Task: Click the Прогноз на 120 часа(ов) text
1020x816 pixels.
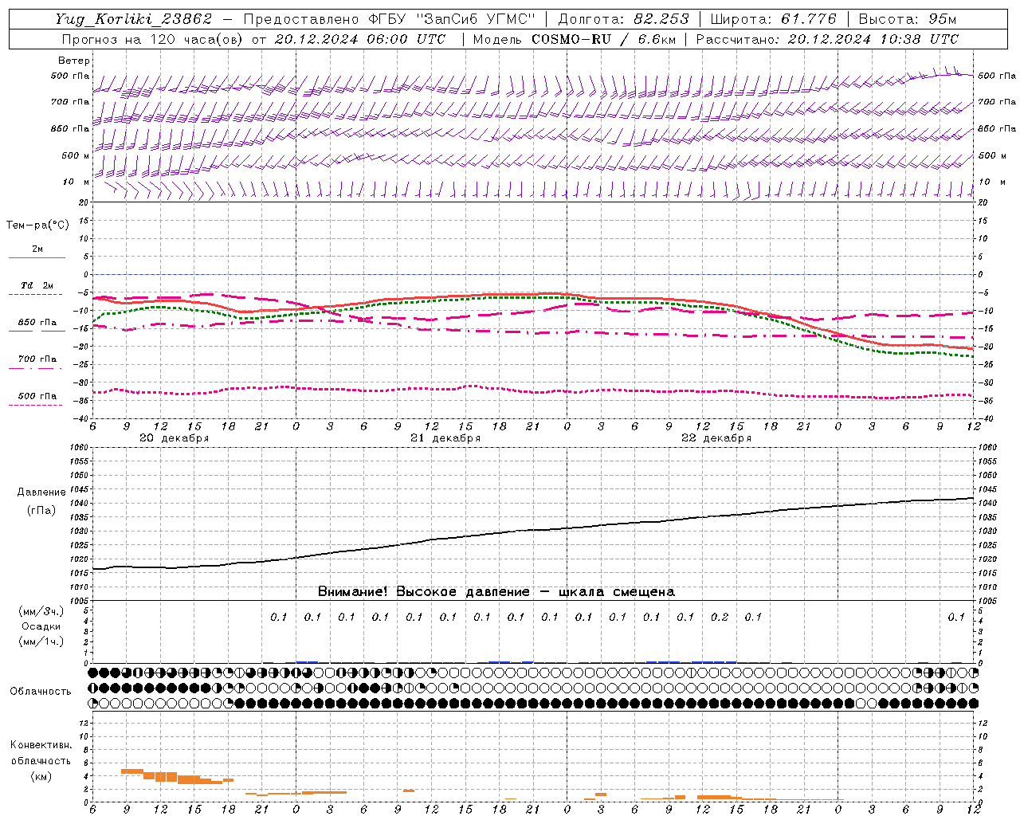Action: click(x=153, y=39)
